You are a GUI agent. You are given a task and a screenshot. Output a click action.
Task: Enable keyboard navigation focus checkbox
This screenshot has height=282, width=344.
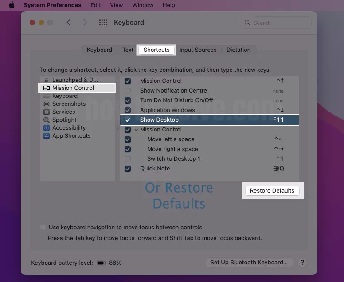click(x=43, y=227)
